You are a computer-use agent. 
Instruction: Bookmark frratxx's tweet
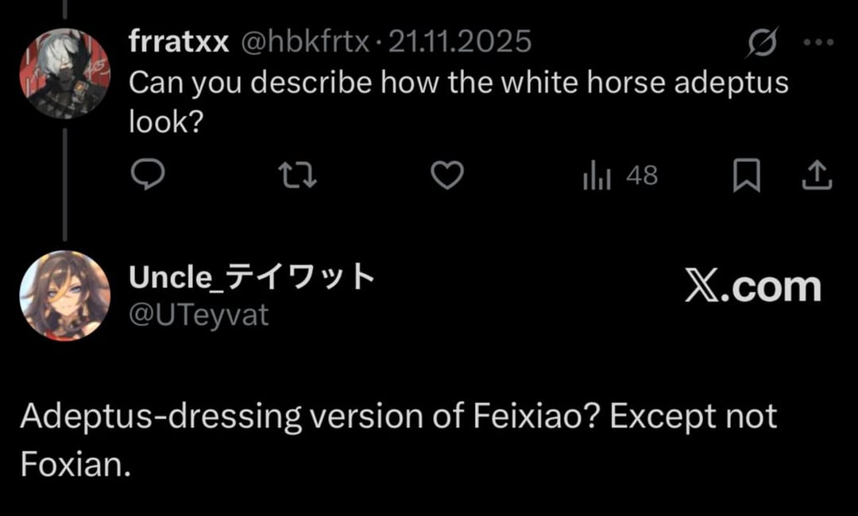[x=746, y=176]
